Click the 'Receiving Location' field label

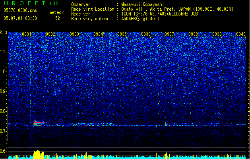(93, 9)
